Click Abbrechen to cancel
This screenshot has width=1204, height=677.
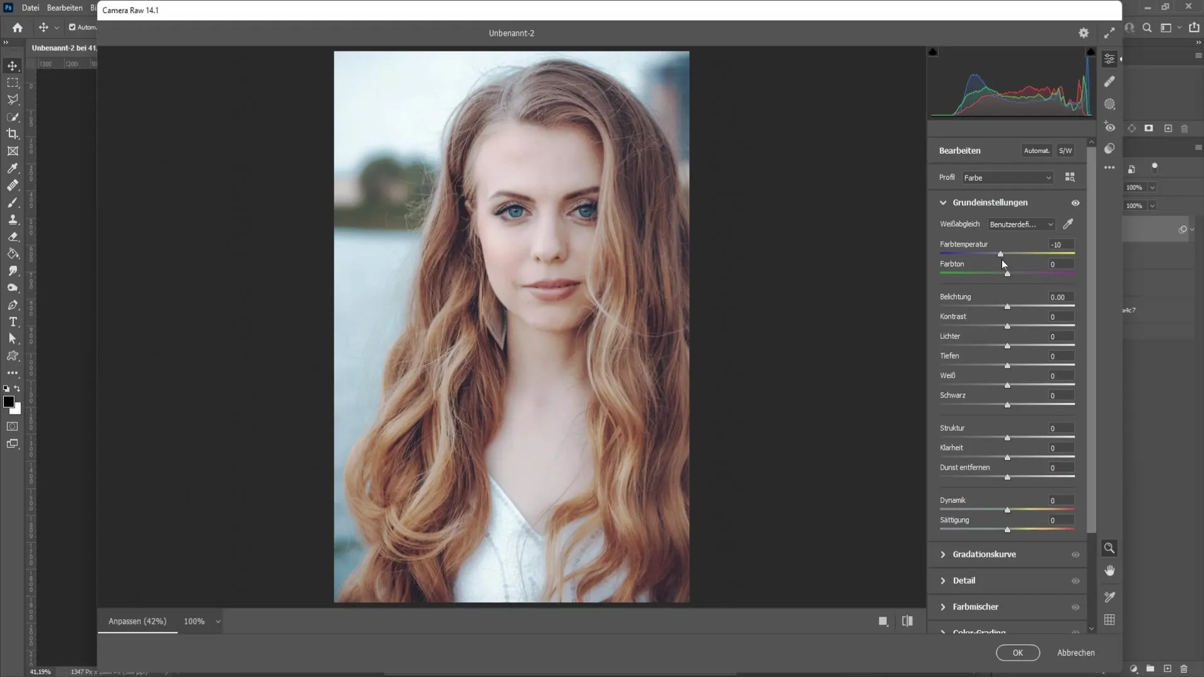pos(1076,653)
